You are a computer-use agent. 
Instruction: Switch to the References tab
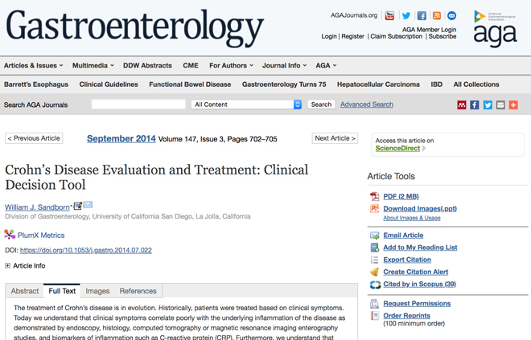(x=138, y=291)
